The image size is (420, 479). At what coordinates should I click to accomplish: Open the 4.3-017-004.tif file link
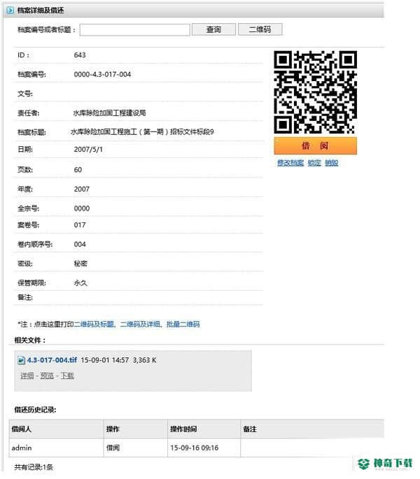point(52,360)
